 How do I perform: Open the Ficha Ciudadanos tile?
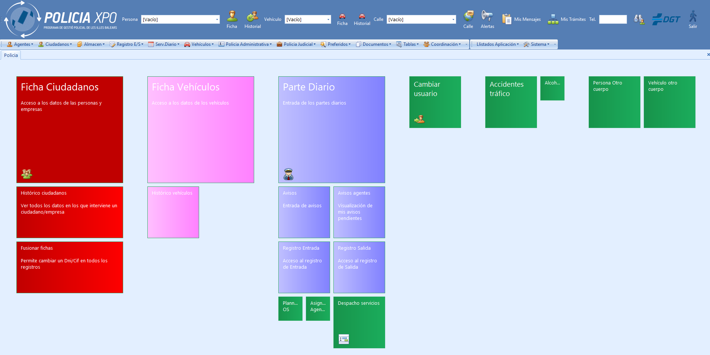(x=70, y=129)
